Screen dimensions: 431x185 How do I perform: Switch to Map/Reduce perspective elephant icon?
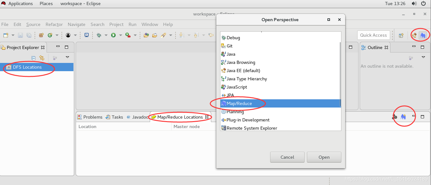click(423, 35)
